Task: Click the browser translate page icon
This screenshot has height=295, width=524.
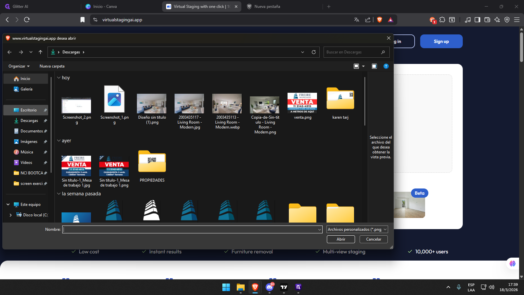Action: pyautogui.click(x=357, y=20)
